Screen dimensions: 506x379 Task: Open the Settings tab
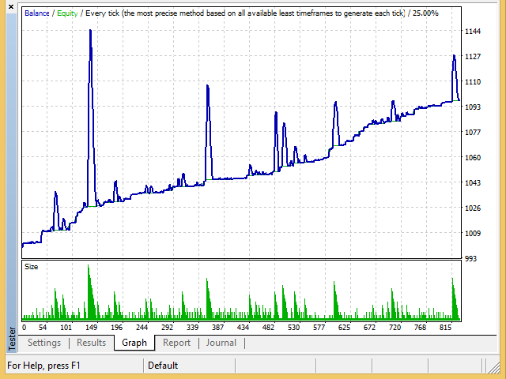[44, 343]
